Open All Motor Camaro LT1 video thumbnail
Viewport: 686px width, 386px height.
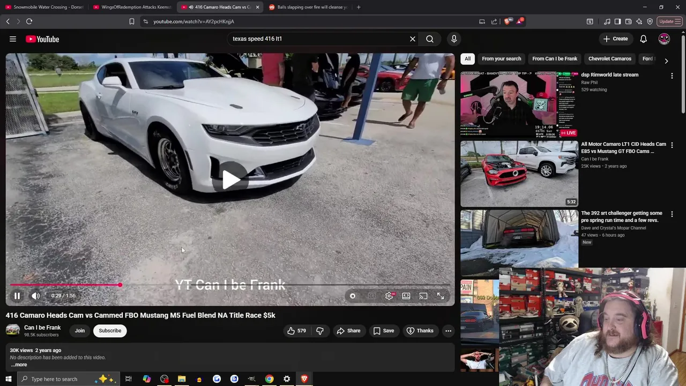pos(519,174)
